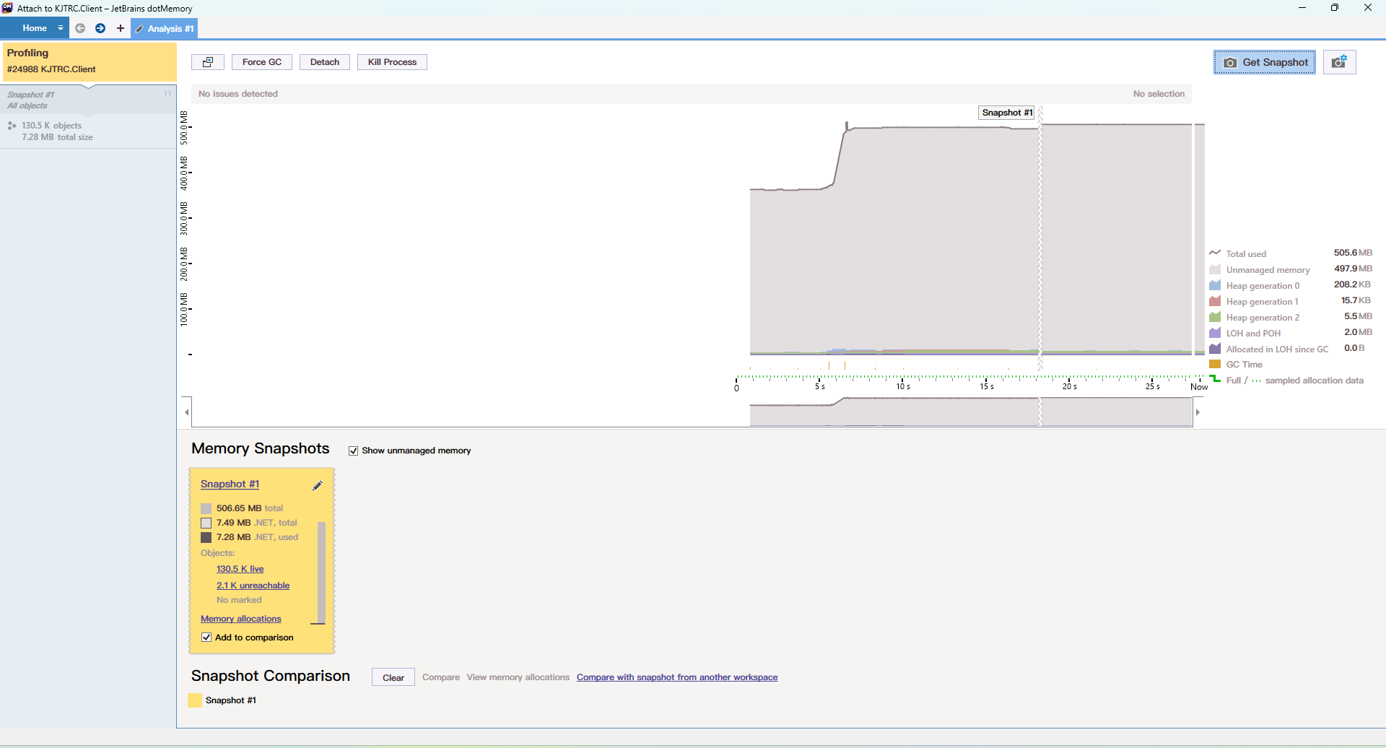Toggle GC Time legend swatch

(1215, 364)
